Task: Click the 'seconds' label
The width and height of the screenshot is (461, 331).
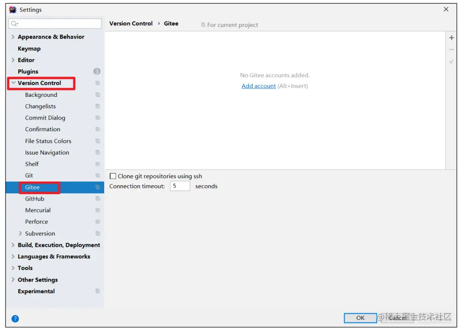Action: coord(207,186)
